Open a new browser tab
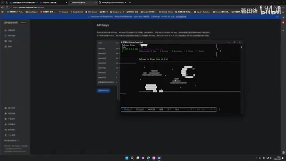Image resolution: width=286 pixels, height=161 pixels. pos(130,3)
